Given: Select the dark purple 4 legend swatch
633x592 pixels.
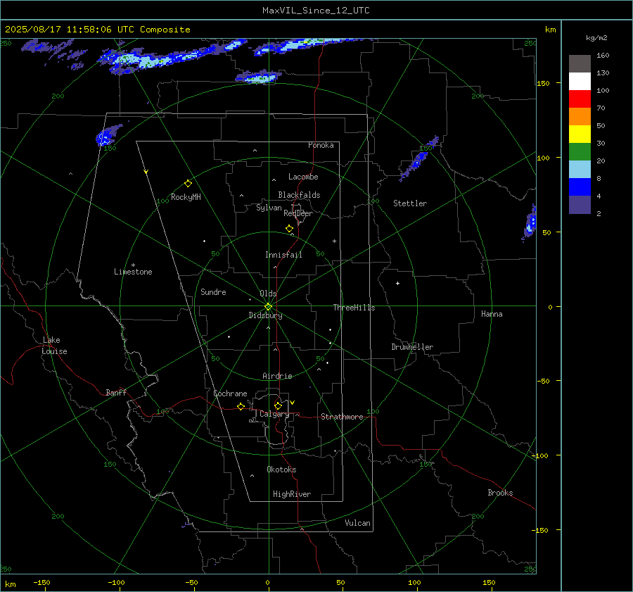Looking at the screenshot, I should coord(580,204).
